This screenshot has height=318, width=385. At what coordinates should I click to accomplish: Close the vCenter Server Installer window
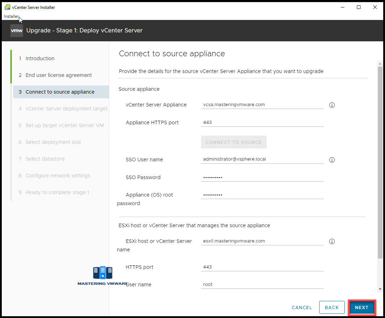[x=375, y=7]
